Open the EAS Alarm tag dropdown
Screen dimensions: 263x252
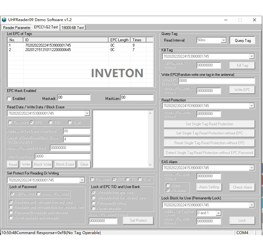pos(252,168)
